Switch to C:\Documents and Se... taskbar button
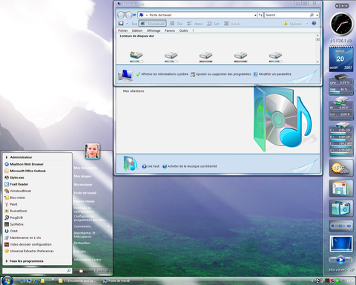356x285 pixels. click(x=77, y=281)
